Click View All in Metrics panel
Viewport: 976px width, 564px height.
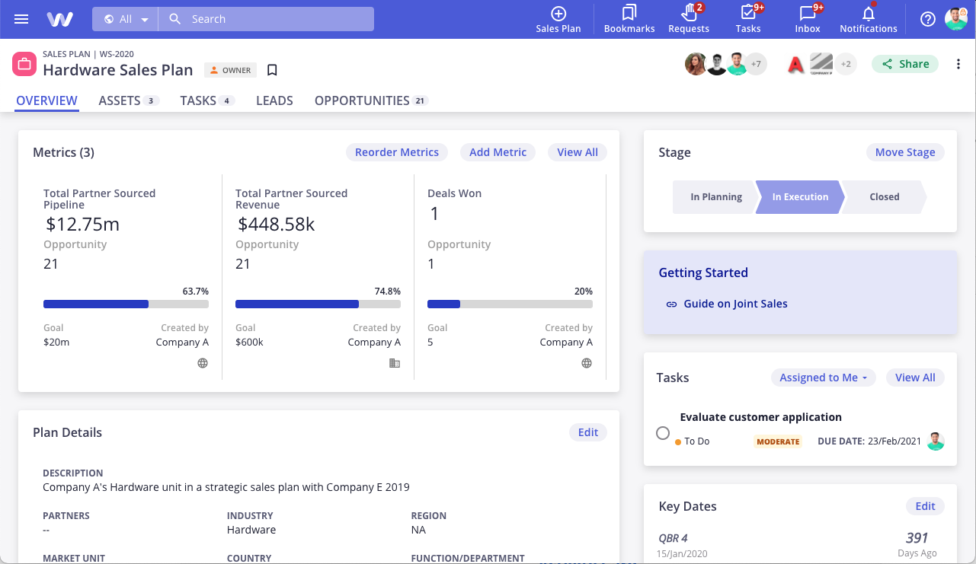(578, 152)
